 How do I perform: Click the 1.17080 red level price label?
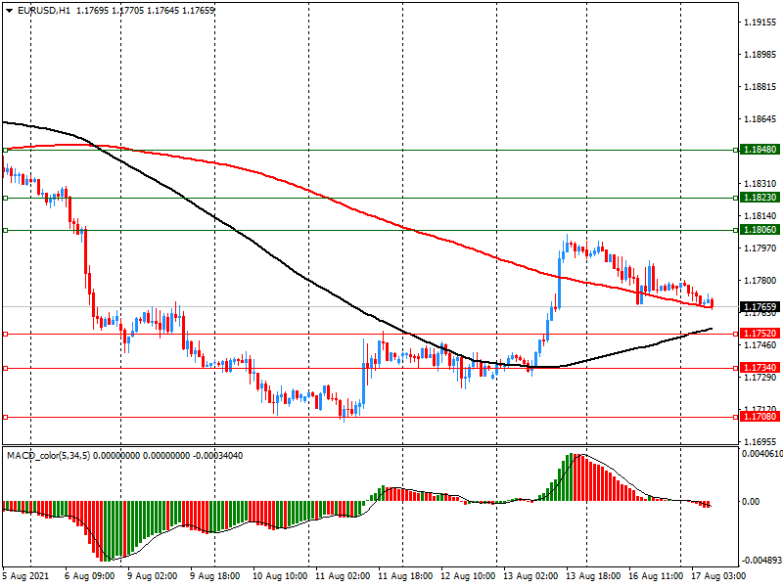coord(760,417)
